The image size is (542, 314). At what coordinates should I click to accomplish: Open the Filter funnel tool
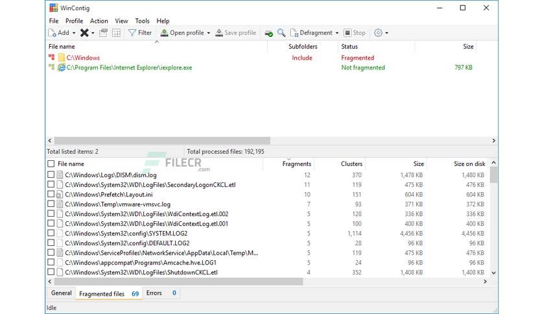[x=140, y=32]
